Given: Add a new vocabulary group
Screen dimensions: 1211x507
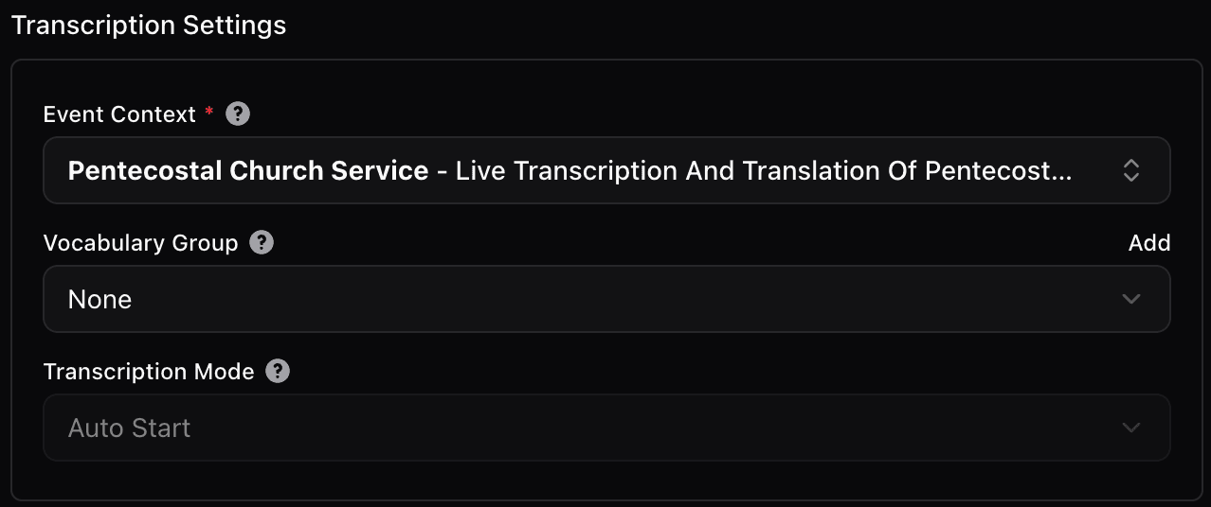Looking at the screenshot, I should click(x=1149, y=243).
